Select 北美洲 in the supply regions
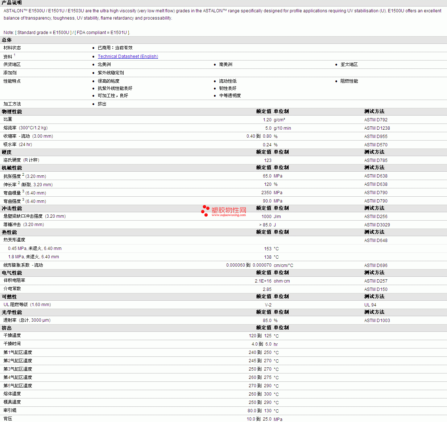 point(104,64)
